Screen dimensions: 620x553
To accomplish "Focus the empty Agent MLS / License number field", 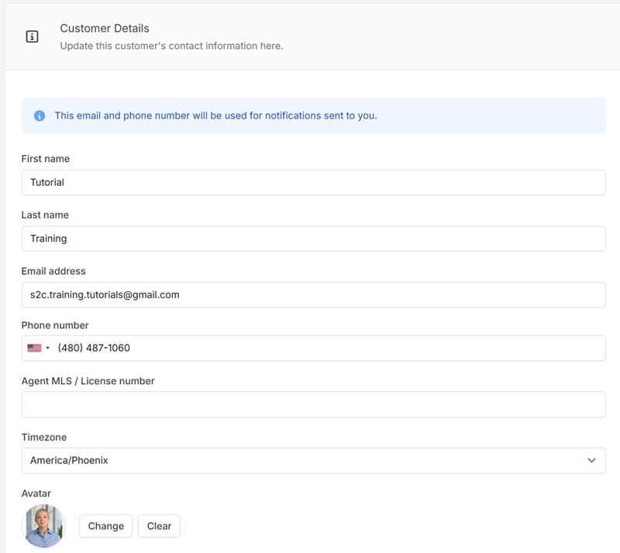I will [x=313, y=404].
